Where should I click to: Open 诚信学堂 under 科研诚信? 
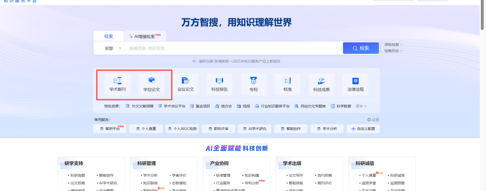click(369, 183)
